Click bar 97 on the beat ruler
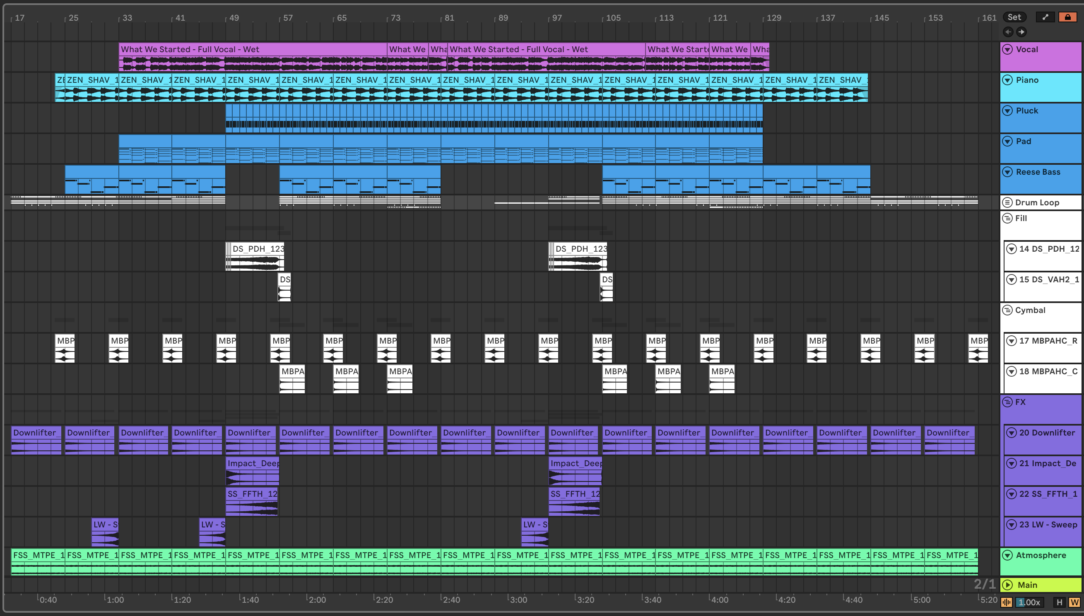This screenshot has height=616, width=1084. point(557,18)
